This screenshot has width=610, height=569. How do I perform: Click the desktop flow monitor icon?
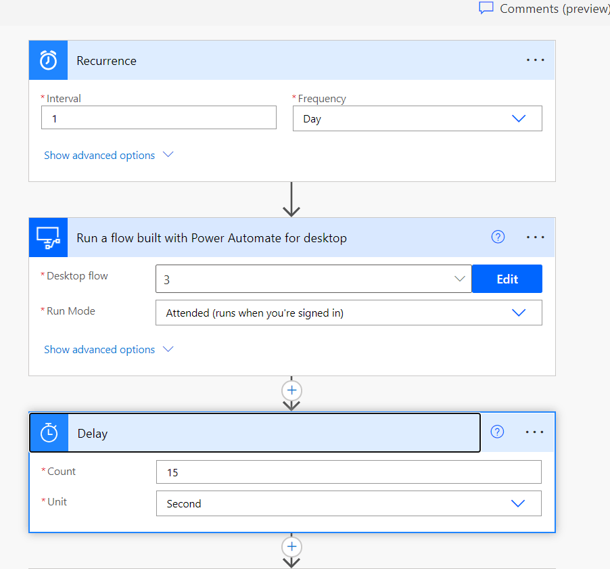tap(48, 237)
